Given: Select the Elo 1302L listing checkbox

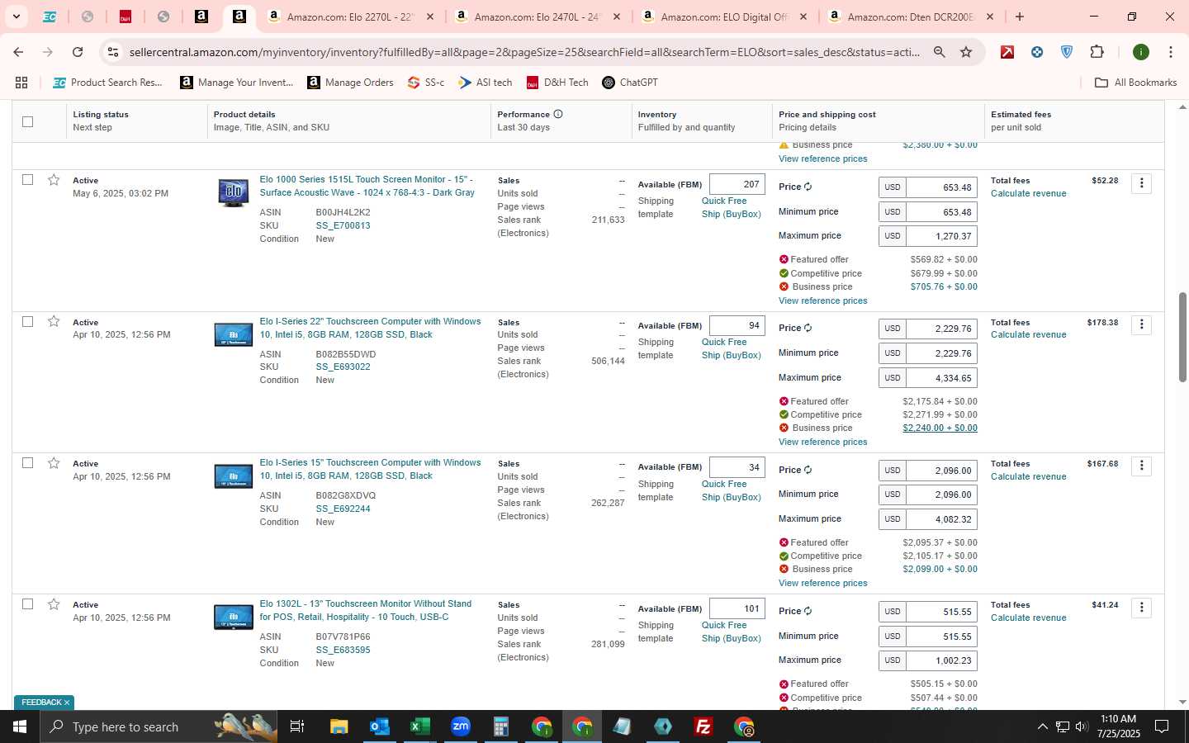Looking at the screenshot, I should [27, 604].
